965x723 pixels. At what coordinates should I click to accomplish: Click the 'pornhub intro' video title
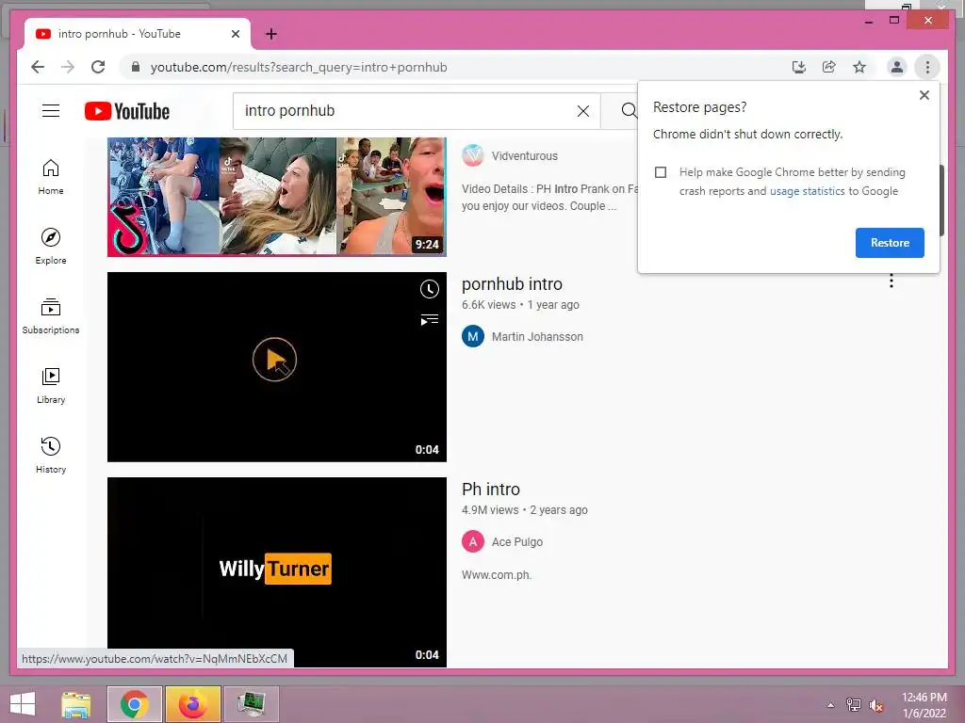[x=512, y=284]
